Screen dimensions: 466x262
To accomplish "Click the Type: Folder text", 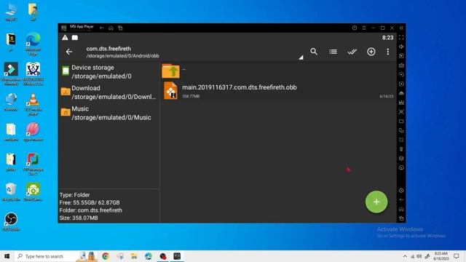I will (74, 195).
